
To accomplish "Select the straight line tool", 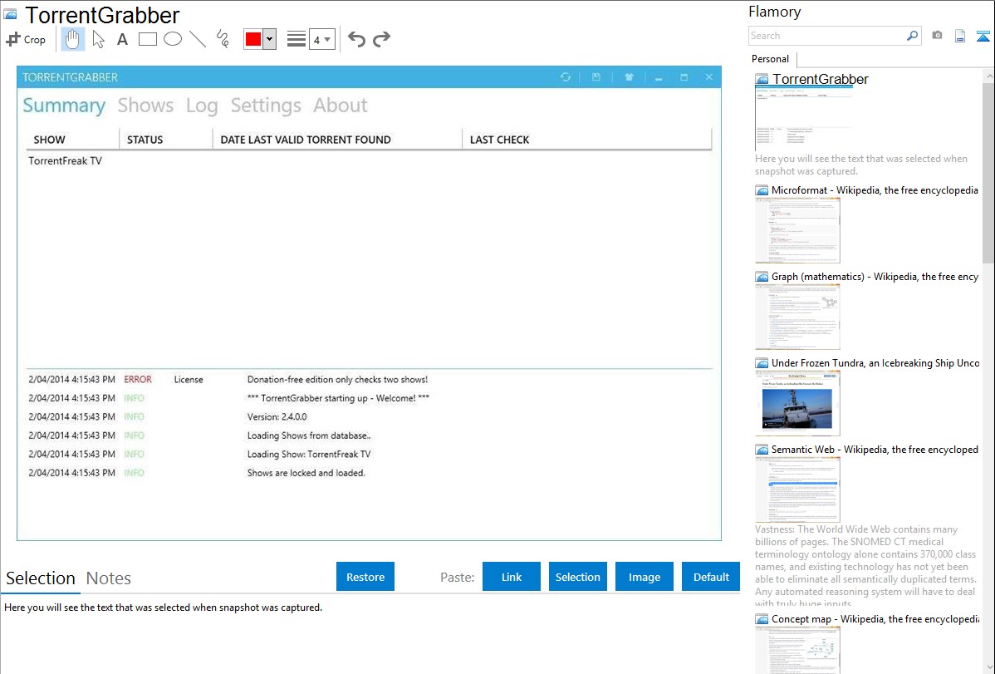I will point(198,39).
